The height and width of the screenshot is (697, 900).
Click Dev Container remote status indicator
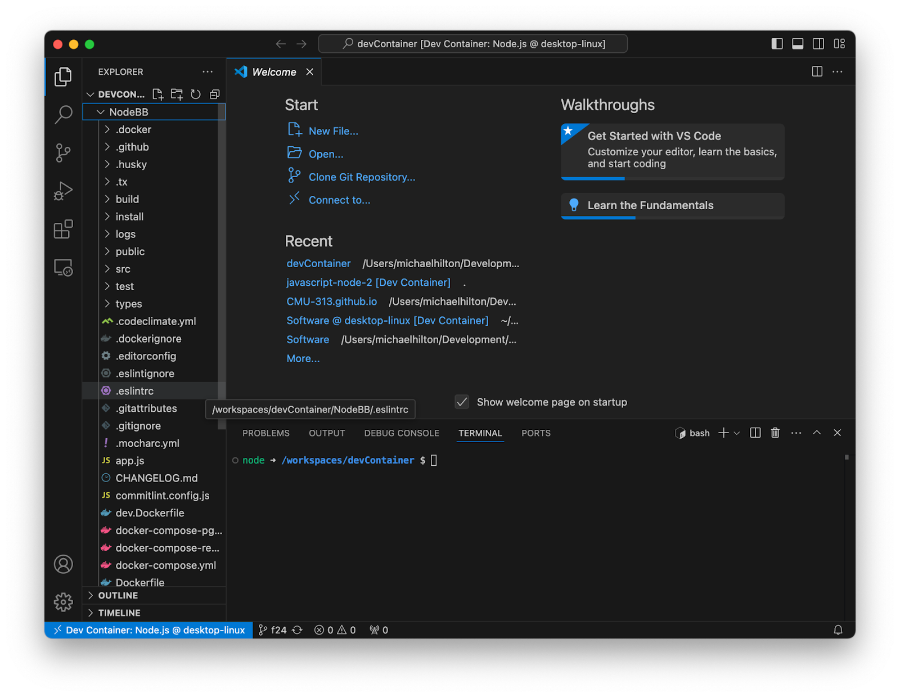(149, 630)
